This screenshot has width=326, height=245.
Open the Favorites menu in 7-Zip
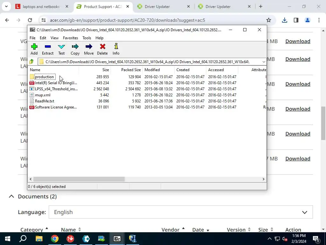70,38
